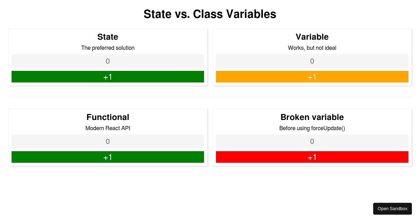Open the sandbox via Open Sandbox button
The width and height of the screenshot is (420, 221).
(x=392, y=208)
